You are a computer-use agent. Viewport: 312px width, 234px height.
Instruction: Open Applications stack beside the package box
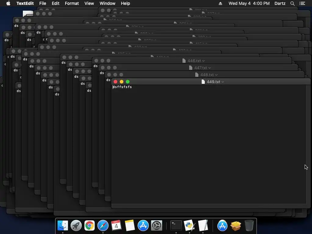(x=222, y=226)
